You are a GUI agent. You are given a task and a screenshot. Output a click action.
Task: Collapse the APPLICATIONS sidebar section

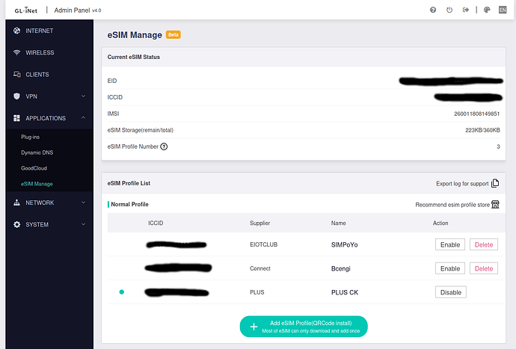coord(46,118)
